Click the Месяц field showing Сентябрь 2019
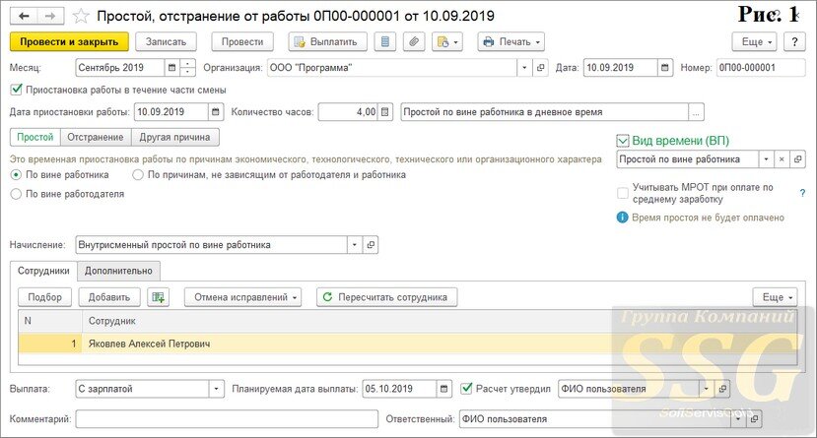 120,68
